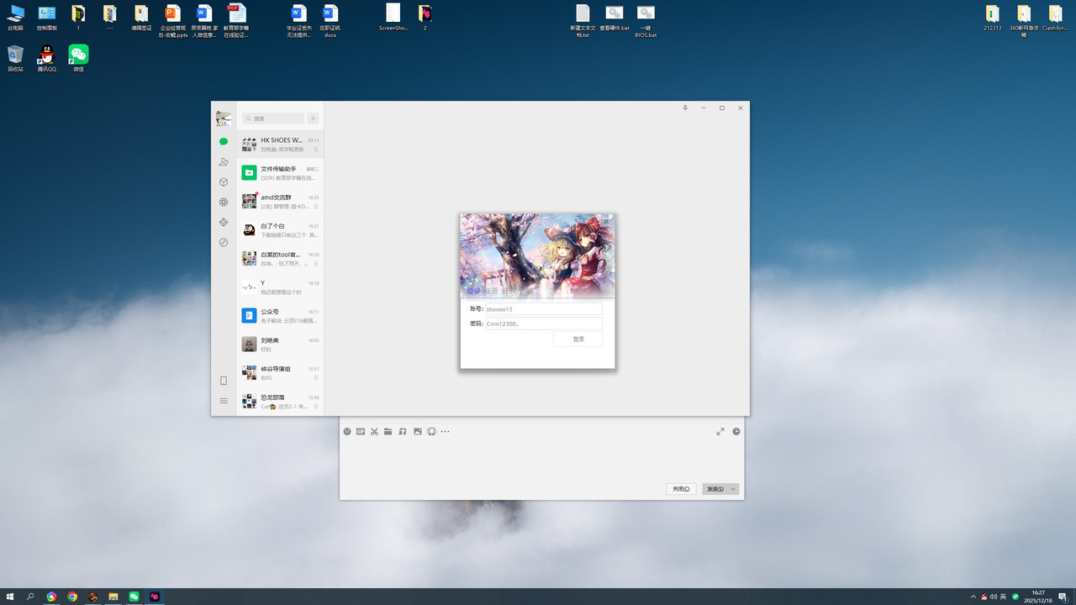Select the 查看硬件.bat file
Screen dimensions: 1076x605
[x=614, y=18]
